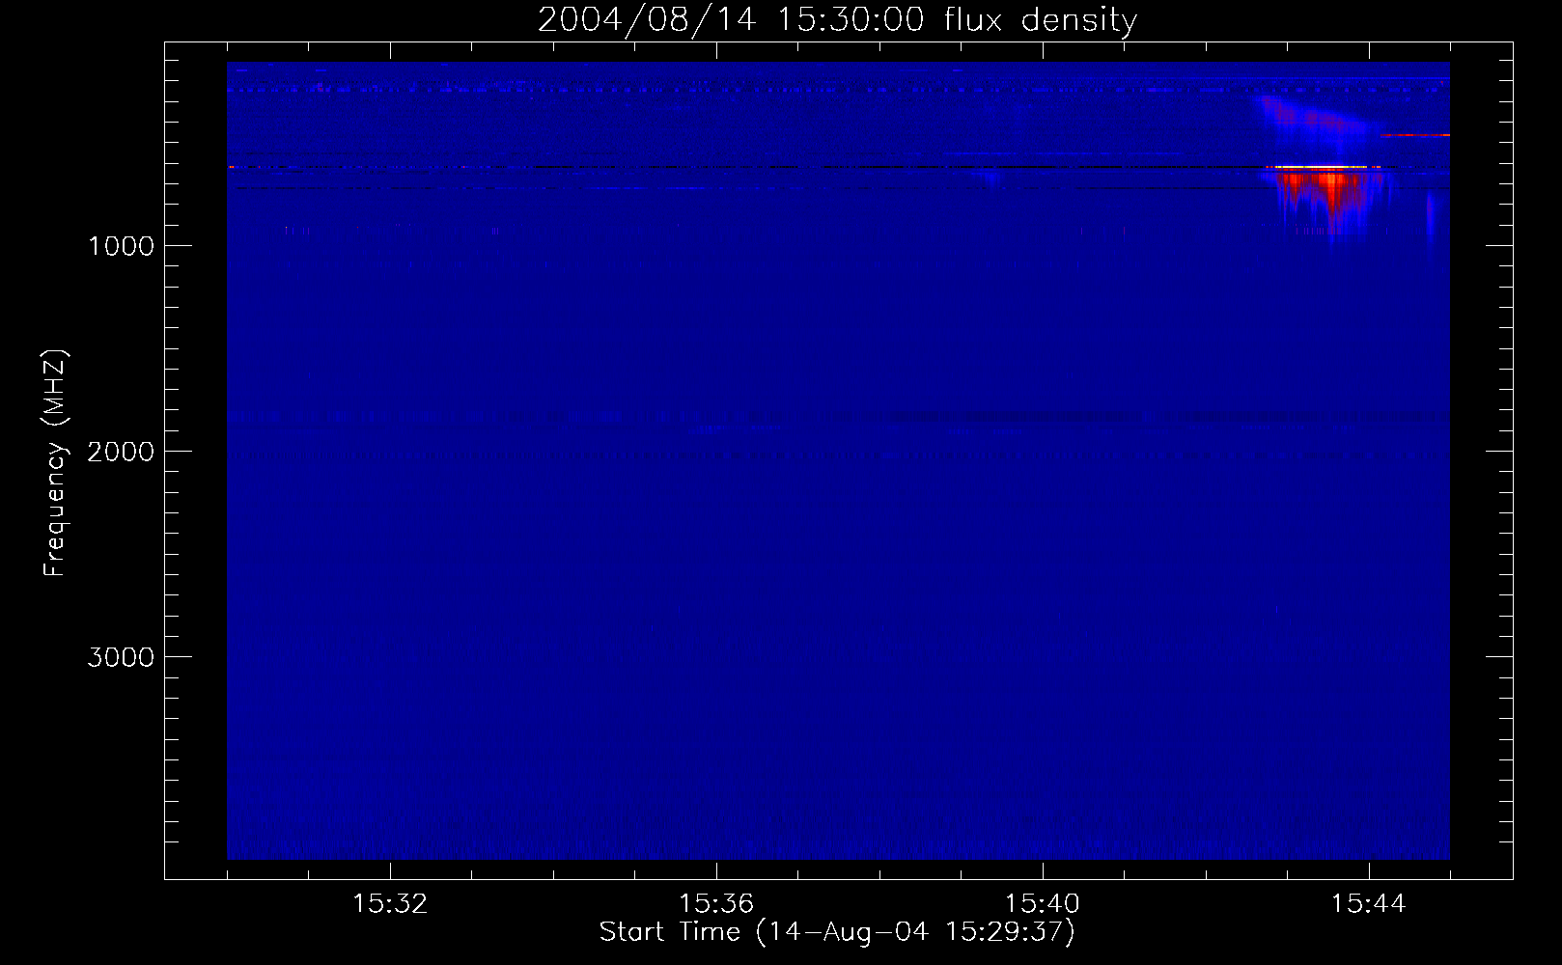The image size is (1562, 965).
Task: Click the blue vertical streak right of the burst
Action: pyautogui.click(x=1432, y=217)
